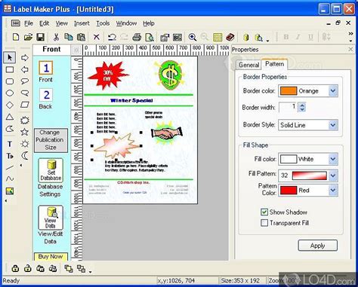This screenshot has height=287, width=358.
Task: Open the Pattern Color dropdown
Action: 333,191
